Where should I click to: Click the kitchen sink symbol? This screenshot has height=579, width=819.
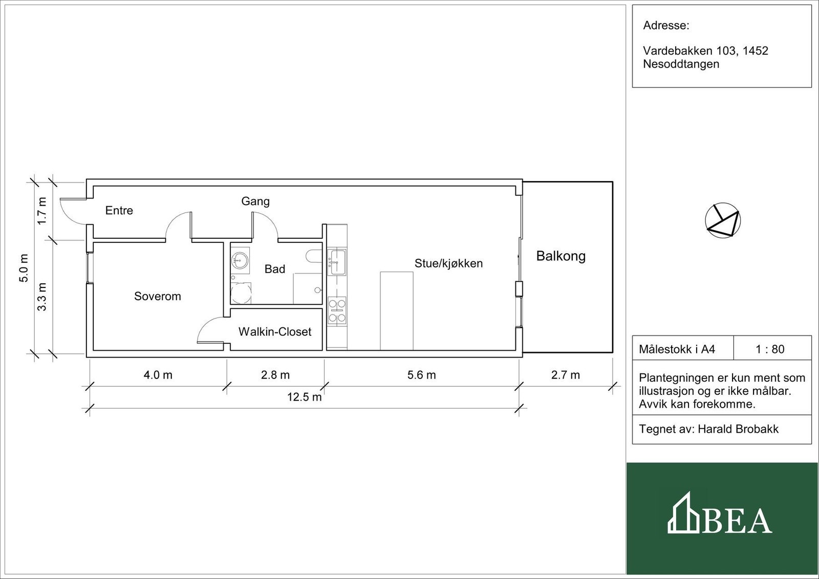coord(337,262)
